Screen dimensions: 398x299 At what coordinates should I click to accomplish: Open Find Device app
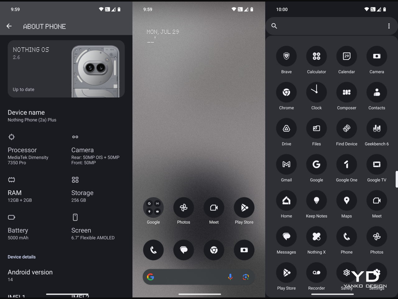tap(346, 129)
